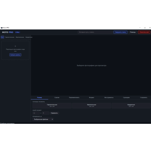Click the Фото PRO app icon in title bar

(x=2, y=28)
